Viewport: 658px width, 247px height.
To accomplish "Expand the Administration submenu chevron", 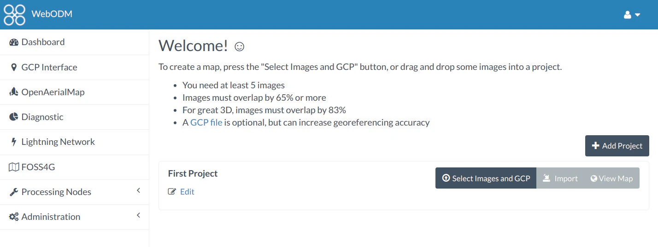I will [138, 215].
